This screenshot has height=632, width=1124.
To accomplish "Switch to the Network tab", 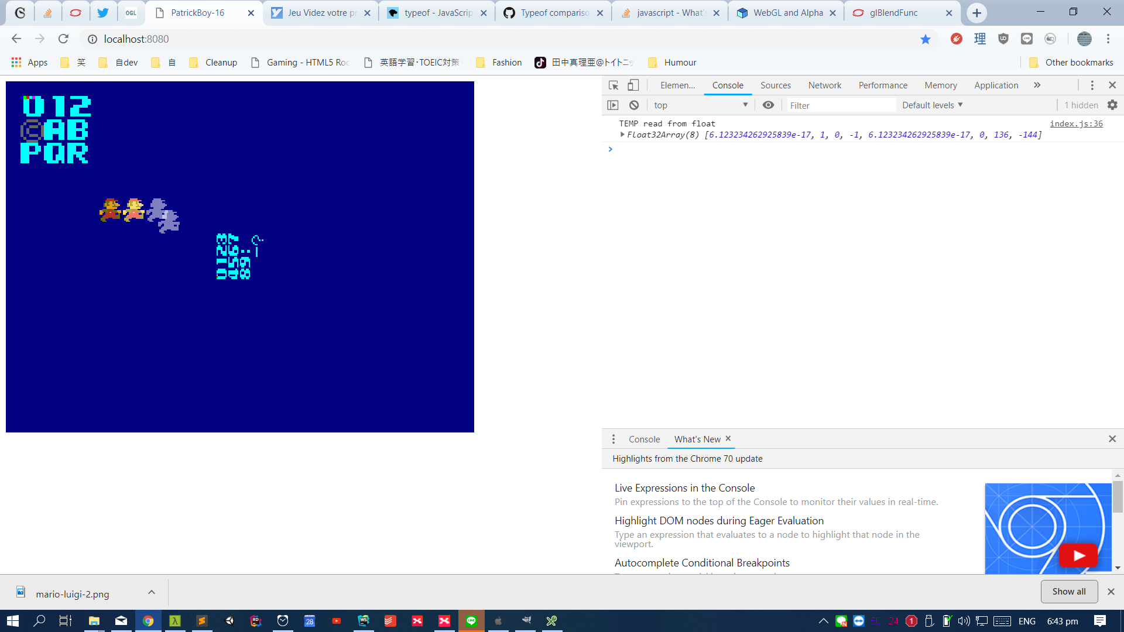I will click(824, 85).
